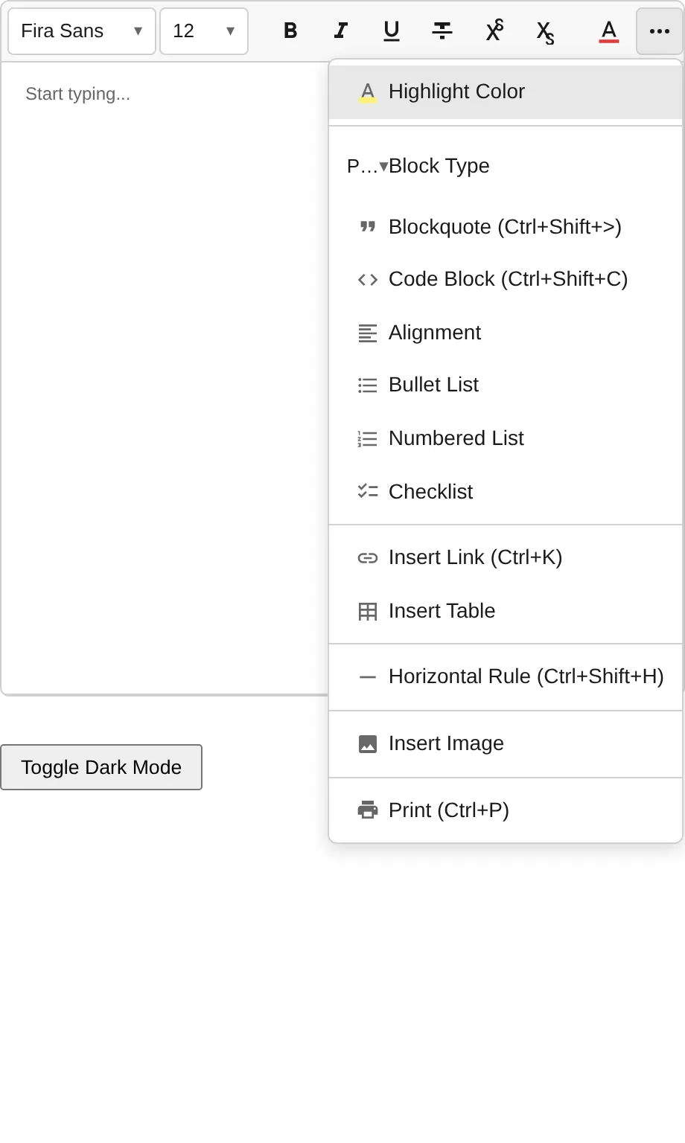685x1143 pixels.
Task: Toggle Bullet List formatting
Action: tap(433, 384)
